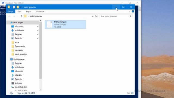Click the pin icon next to Masaüstü
Screen dimensions: 174x98
pos(38,26)
